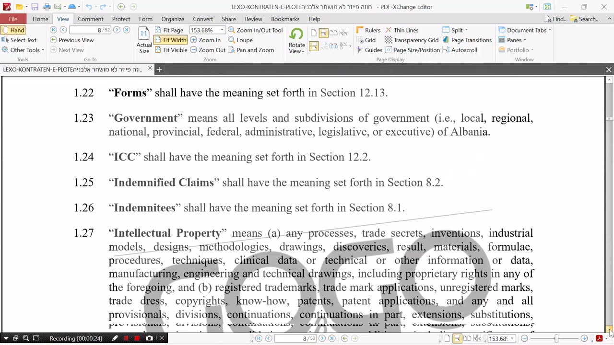Switch to the Organize tab

[173, 19]
